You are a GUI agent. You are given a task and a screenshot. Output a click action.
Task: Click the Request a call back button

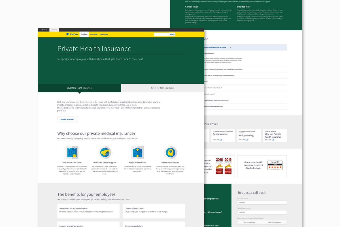point(67,119)
